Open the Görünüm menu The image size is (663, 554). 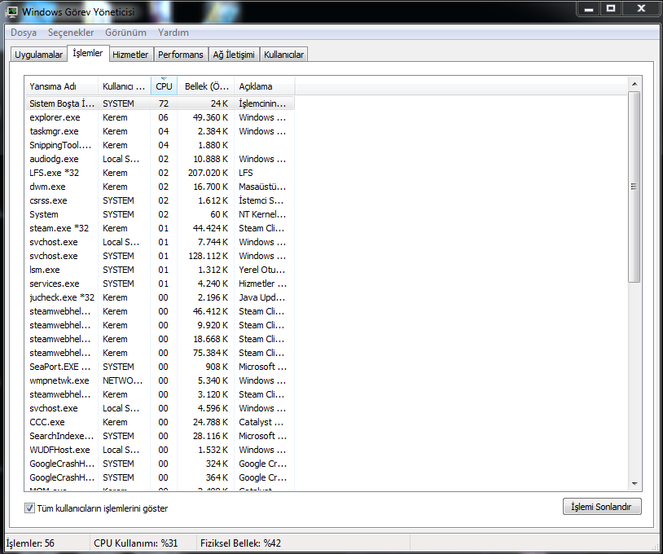click(125, 33)
